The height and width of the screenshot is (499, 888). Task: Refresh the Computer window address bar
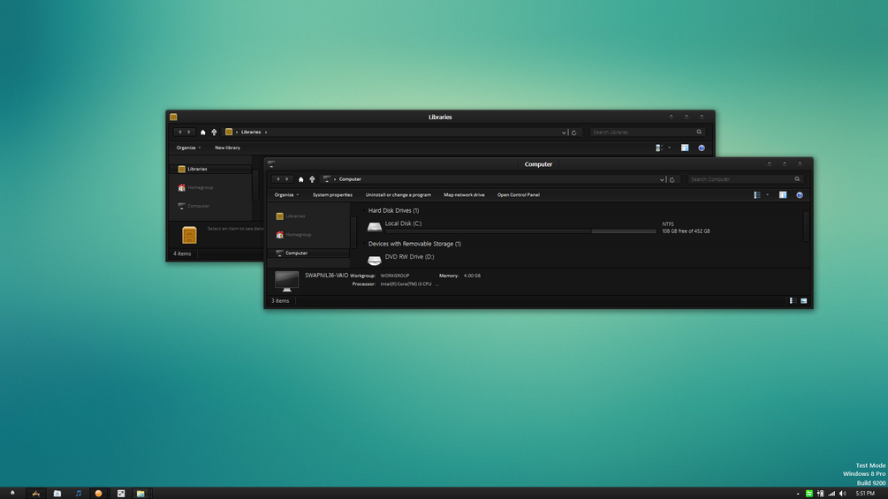672,180
